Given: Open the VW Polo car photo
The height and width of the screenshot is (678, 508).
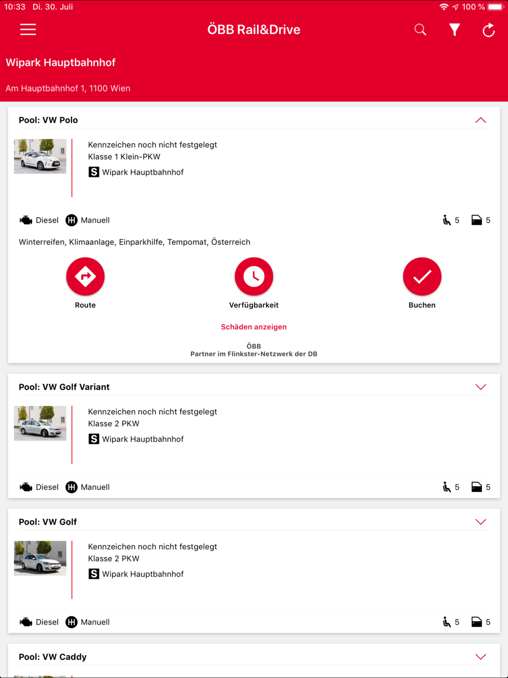Looking at the screenshot, I should coord(40,157).
